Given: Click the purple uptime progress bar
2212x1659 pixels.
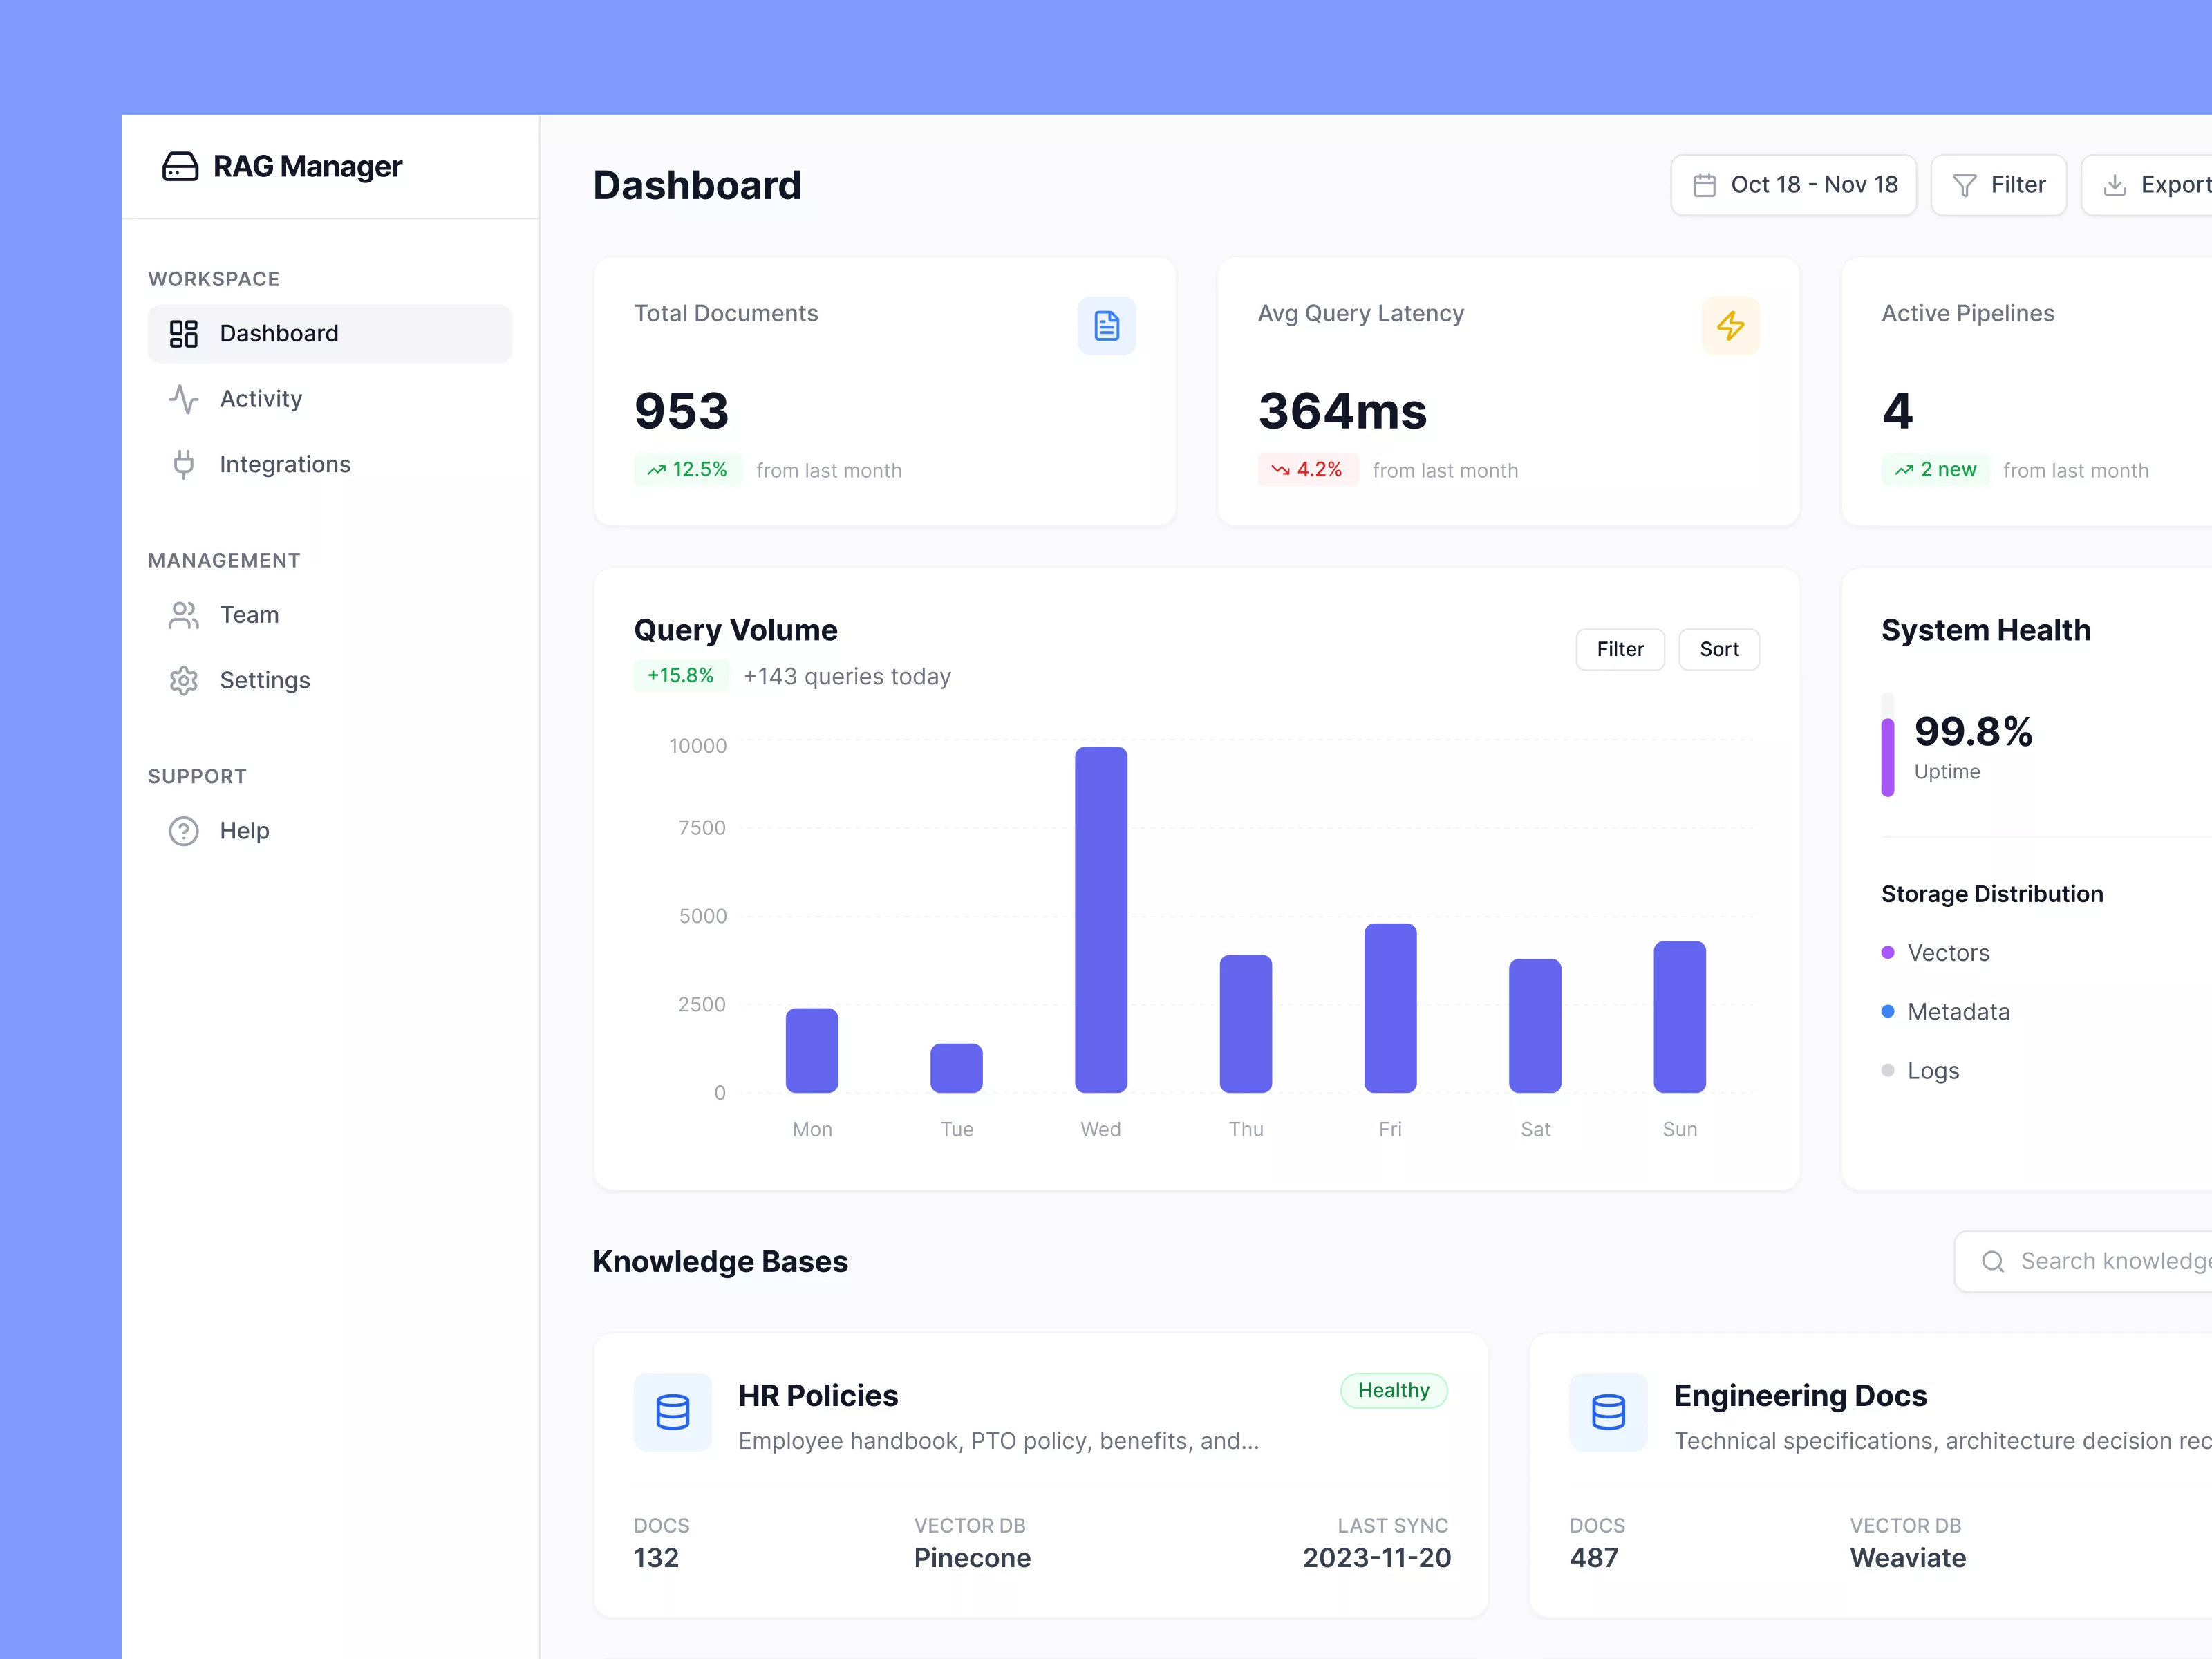Looking at the screenshot, I should (1887, 757).
